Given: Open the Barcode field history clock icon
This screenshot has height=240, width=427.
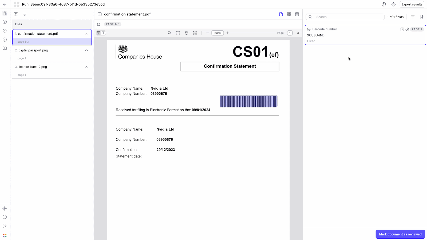Looking at the screenshot, I should click(407, 29).
